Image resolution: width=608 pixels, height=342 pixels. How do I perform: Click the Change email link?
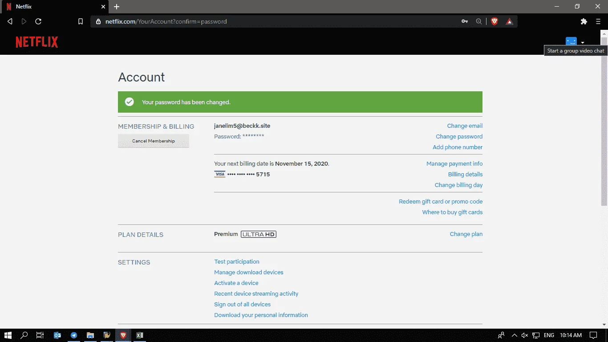point(465,126)
